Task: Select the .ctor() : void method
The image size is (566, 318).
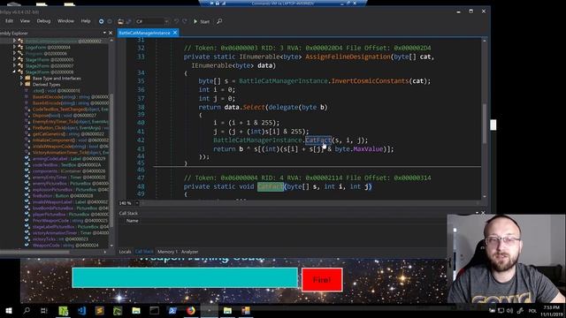Action: [x=56, y=90]
